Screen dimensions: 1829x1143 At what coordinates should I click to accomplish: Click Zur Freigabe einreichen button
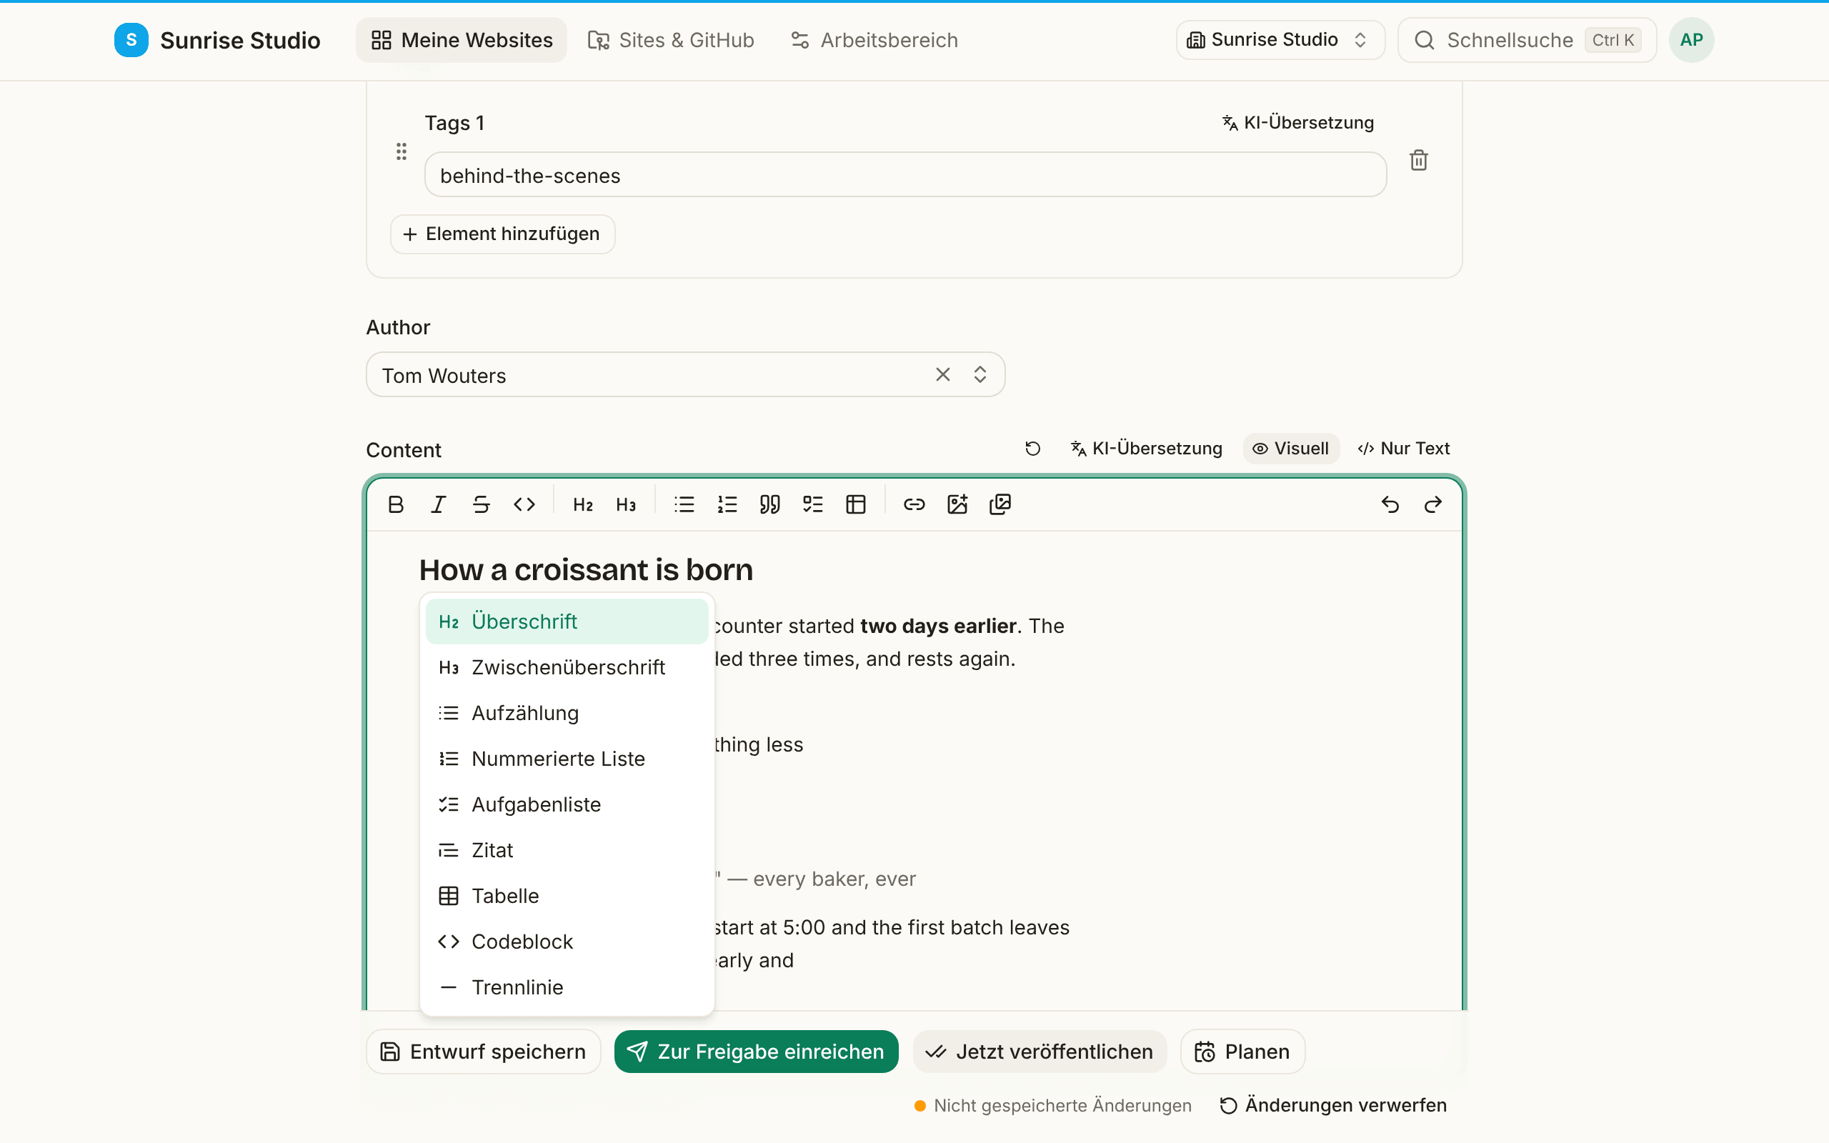(756, 1052)
